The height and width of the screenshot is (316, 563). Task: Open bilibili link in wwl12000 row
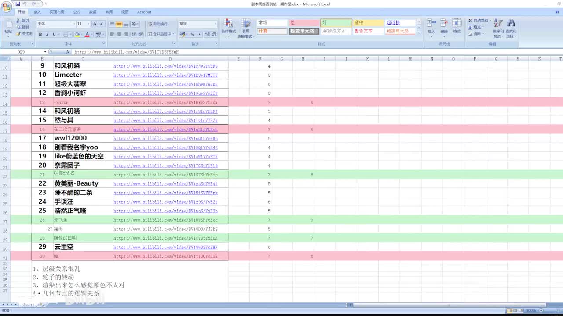pos(165,139)
